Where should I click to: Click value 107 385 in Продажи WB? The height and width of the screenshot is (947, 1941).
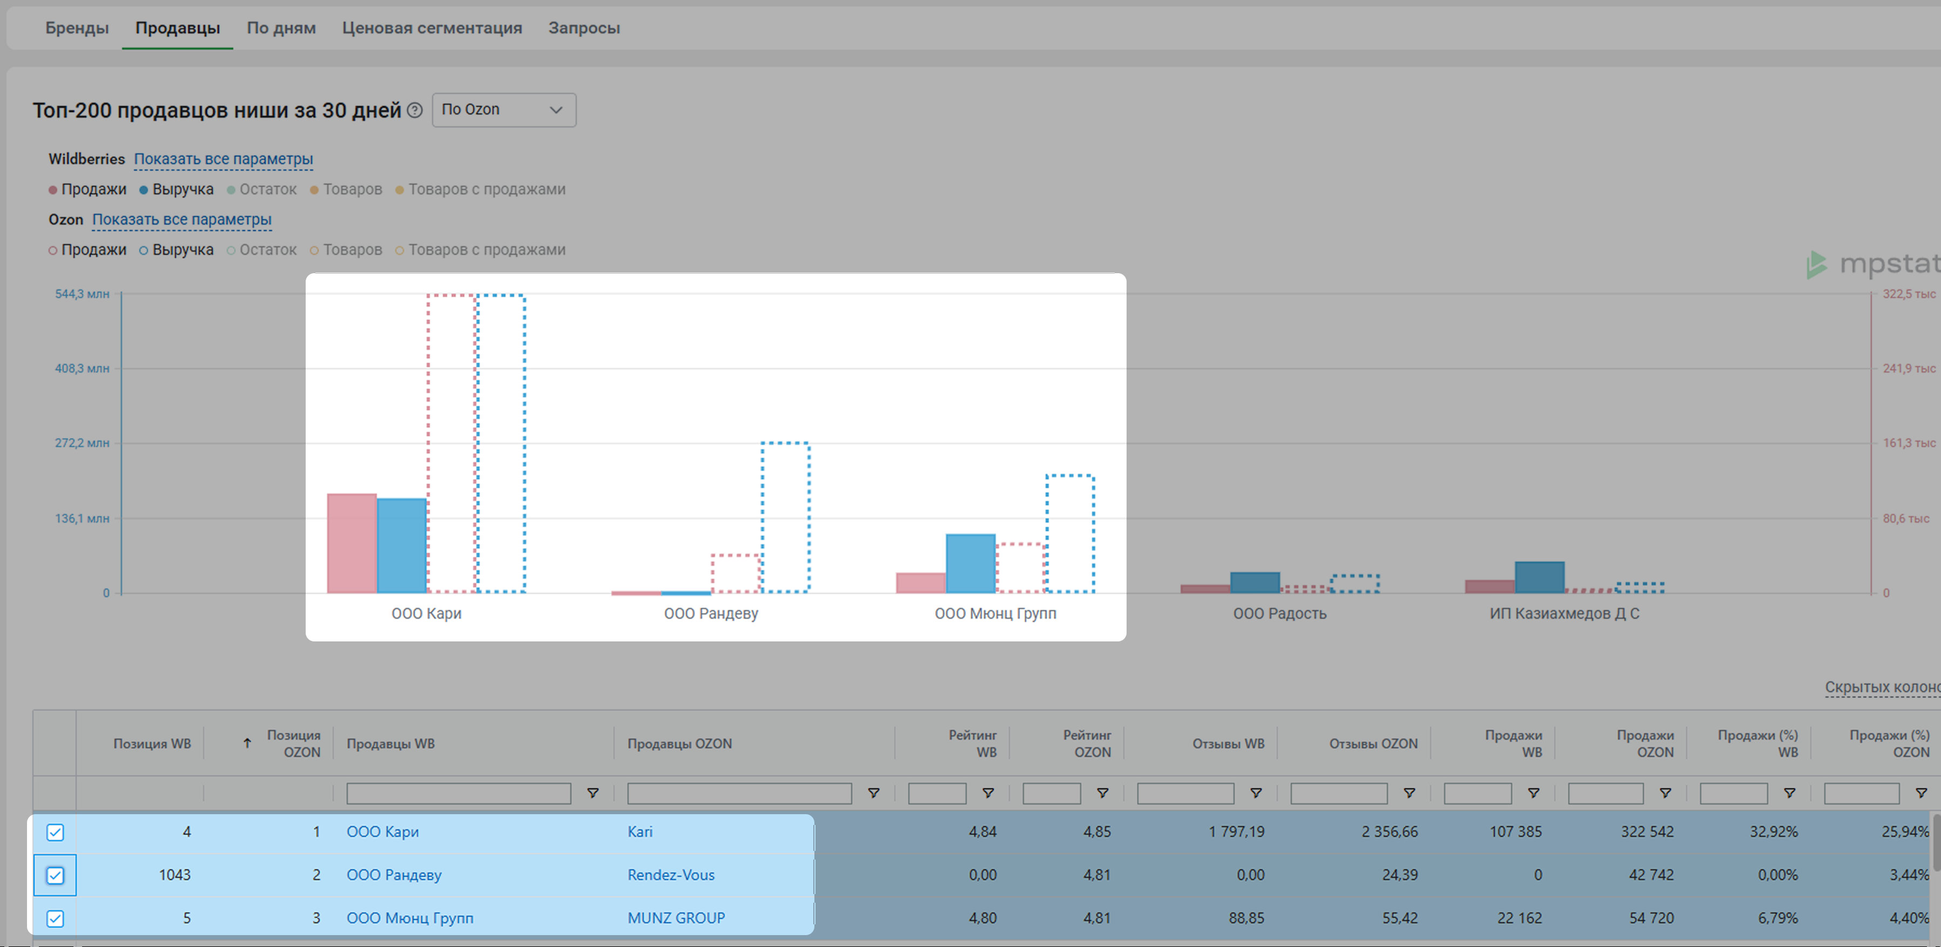1515,832
